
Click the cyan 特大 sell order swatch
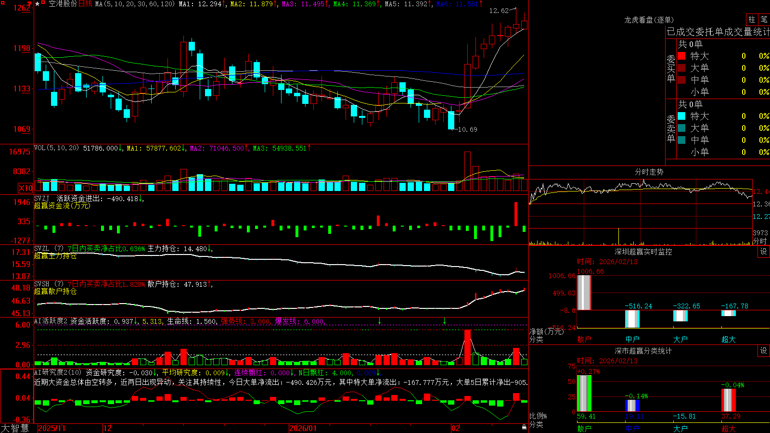(x=681, y=116)
